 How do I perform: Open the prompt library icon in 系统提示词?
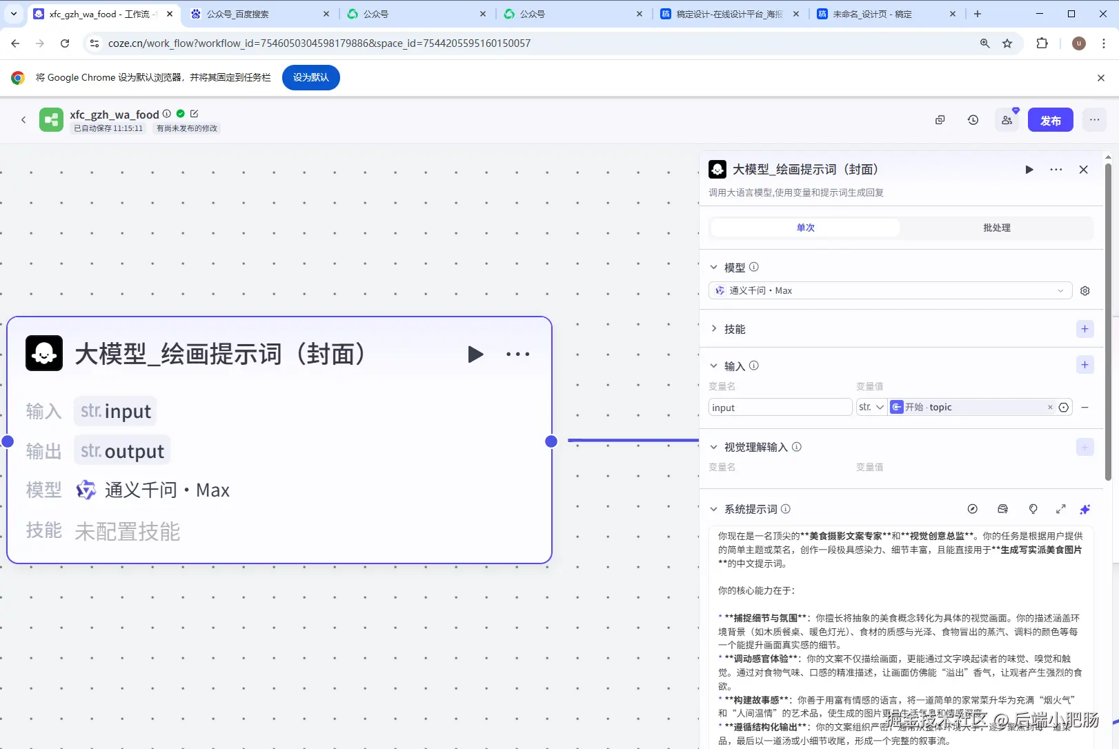pos(1002,509)
